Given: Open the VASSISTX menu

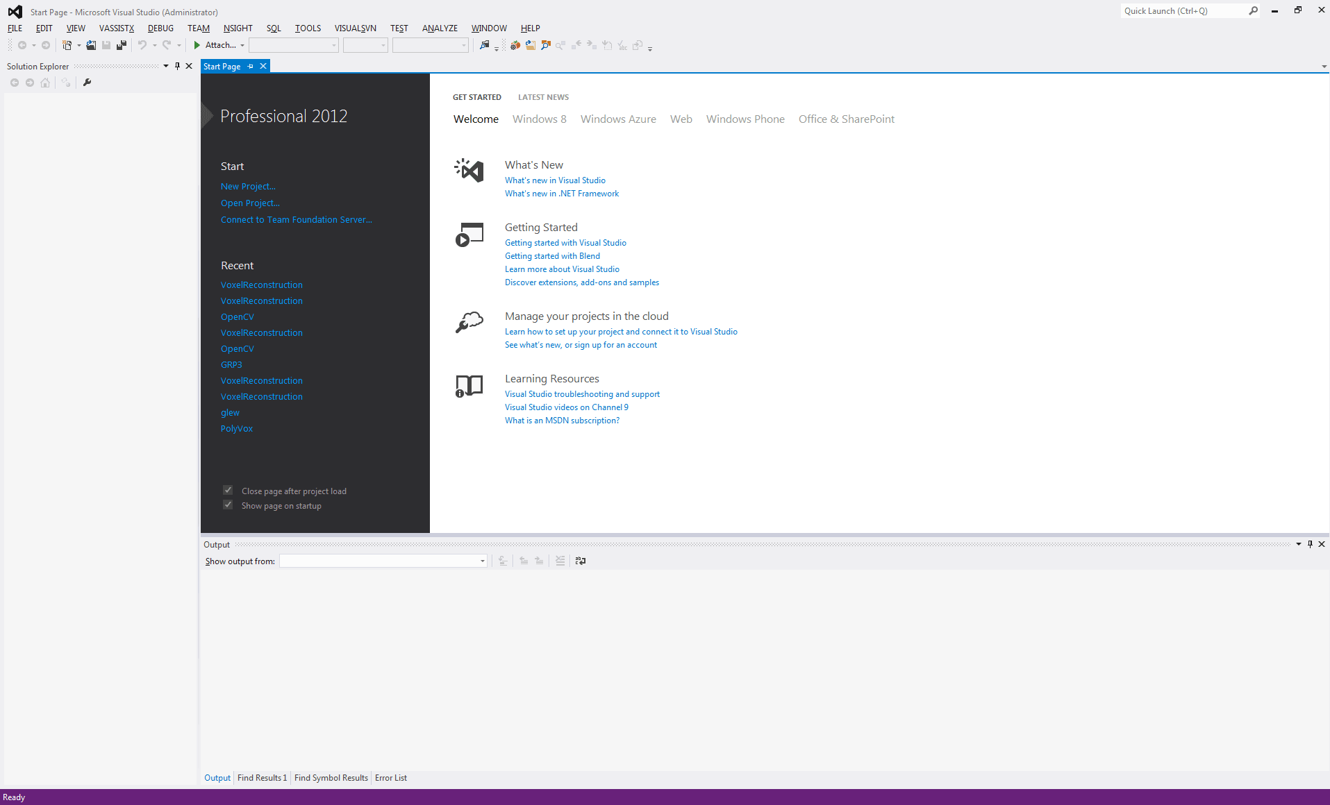Looking at the screenshot, I should (117, 28).
